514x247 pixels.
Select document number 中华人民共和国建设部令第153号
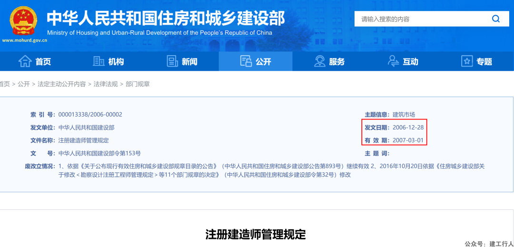99,153
